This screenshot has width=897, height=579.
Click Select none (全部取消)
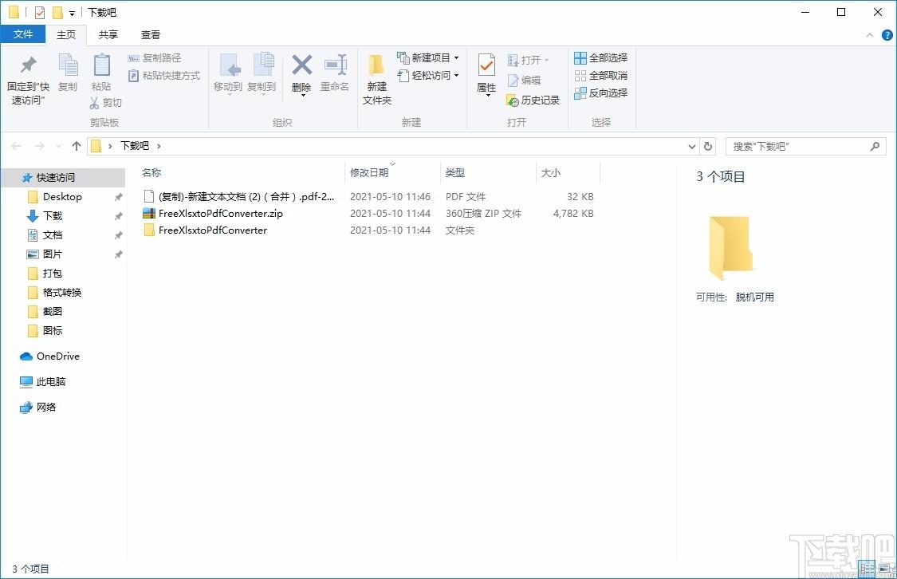(600, 76)
